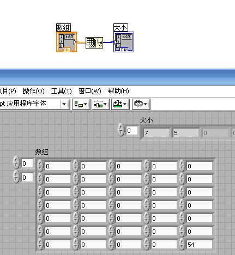Click the 大小 element showing 5

coord(186,133)
